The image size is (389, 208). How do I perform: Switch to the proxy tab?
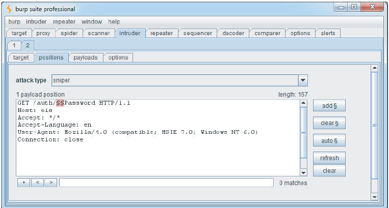tap(43, 33)
